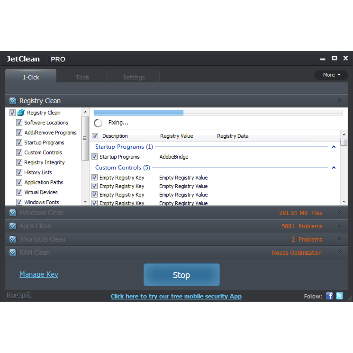Screen dimensions: 353x353
Task: Open JetClean's Facebook page via the Facebook icon
Action: tap(329, 296)
